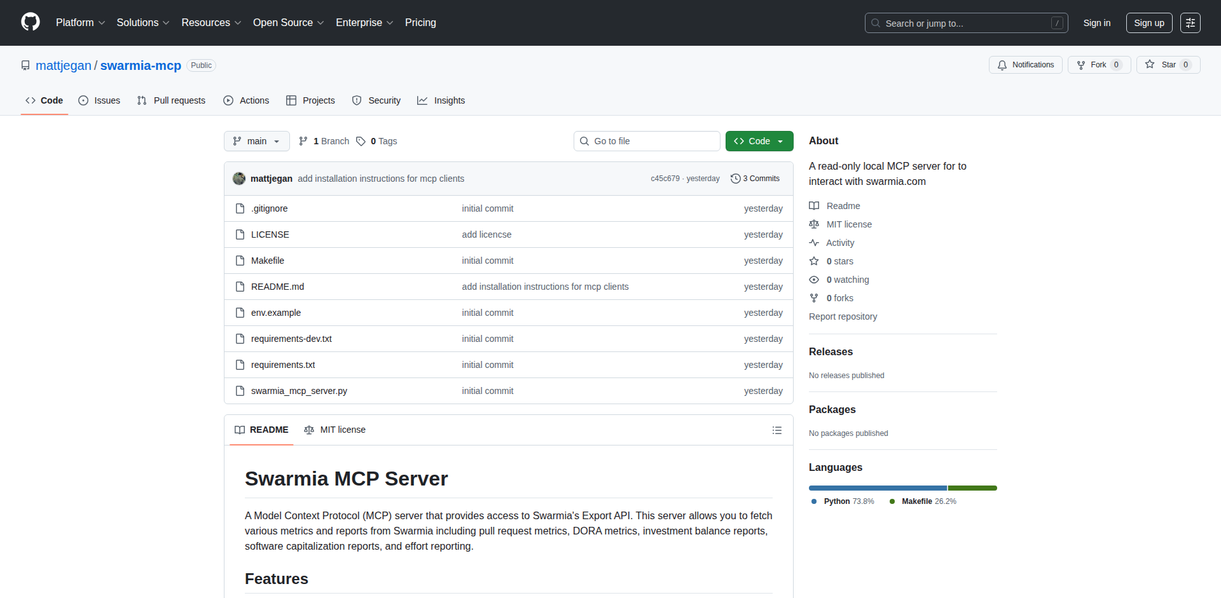Expand the Platform menu
1221x598 pixels.
80,22
